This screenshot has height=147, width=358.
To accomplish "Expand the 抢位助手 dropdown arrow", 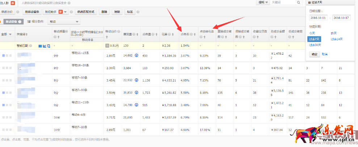I will [66, 12].
